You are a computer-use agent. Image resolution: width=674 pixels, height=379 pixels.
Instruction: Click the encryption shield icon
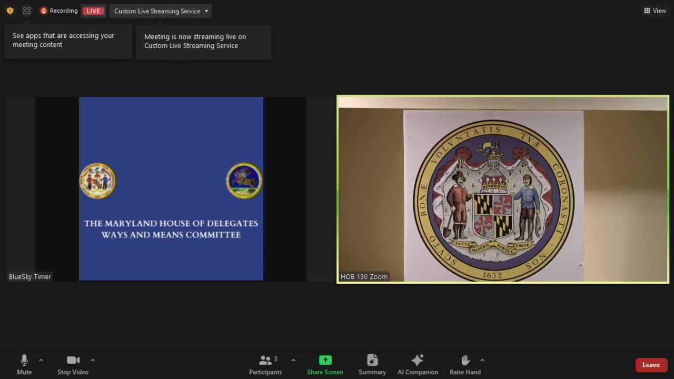(x=10, y=11)
